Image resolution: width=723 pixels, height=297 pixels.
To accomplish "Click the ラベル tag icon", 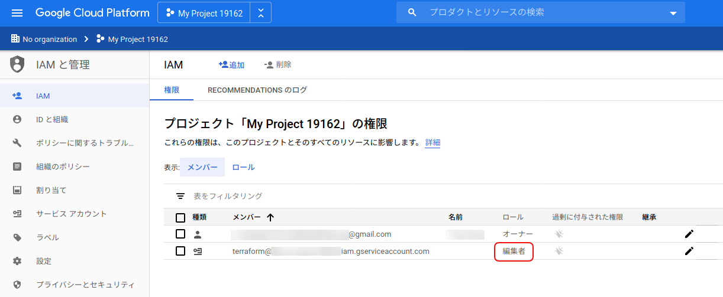I will [17, 237].
